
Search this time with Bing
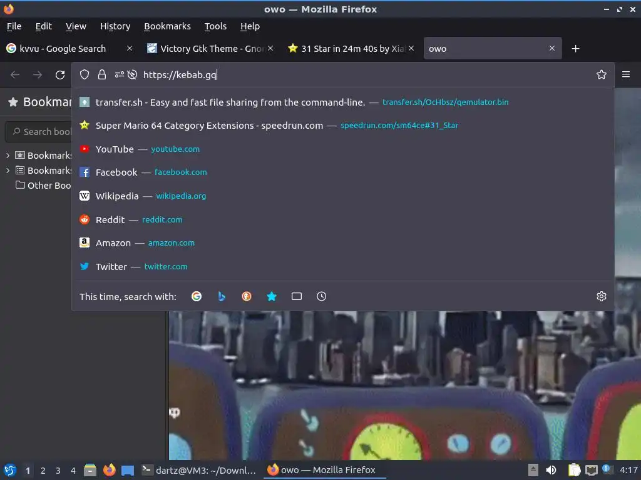(222, 296)
